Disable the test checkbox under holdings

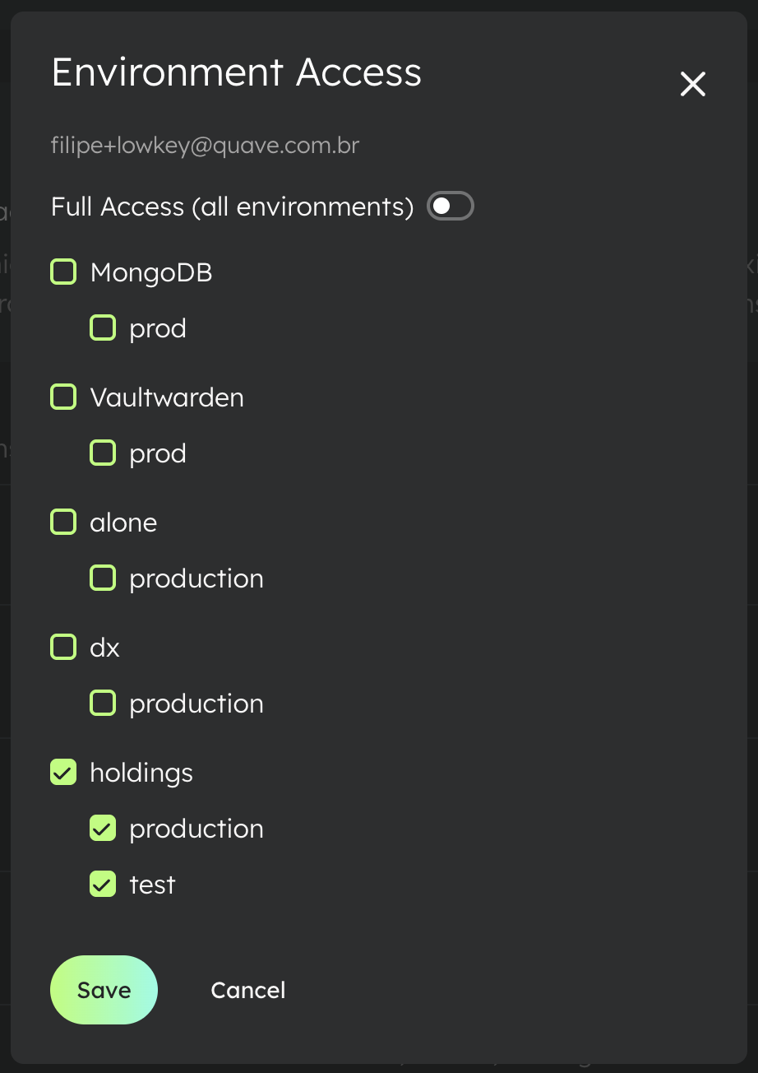pyautogui.click(x=103, y=885)
